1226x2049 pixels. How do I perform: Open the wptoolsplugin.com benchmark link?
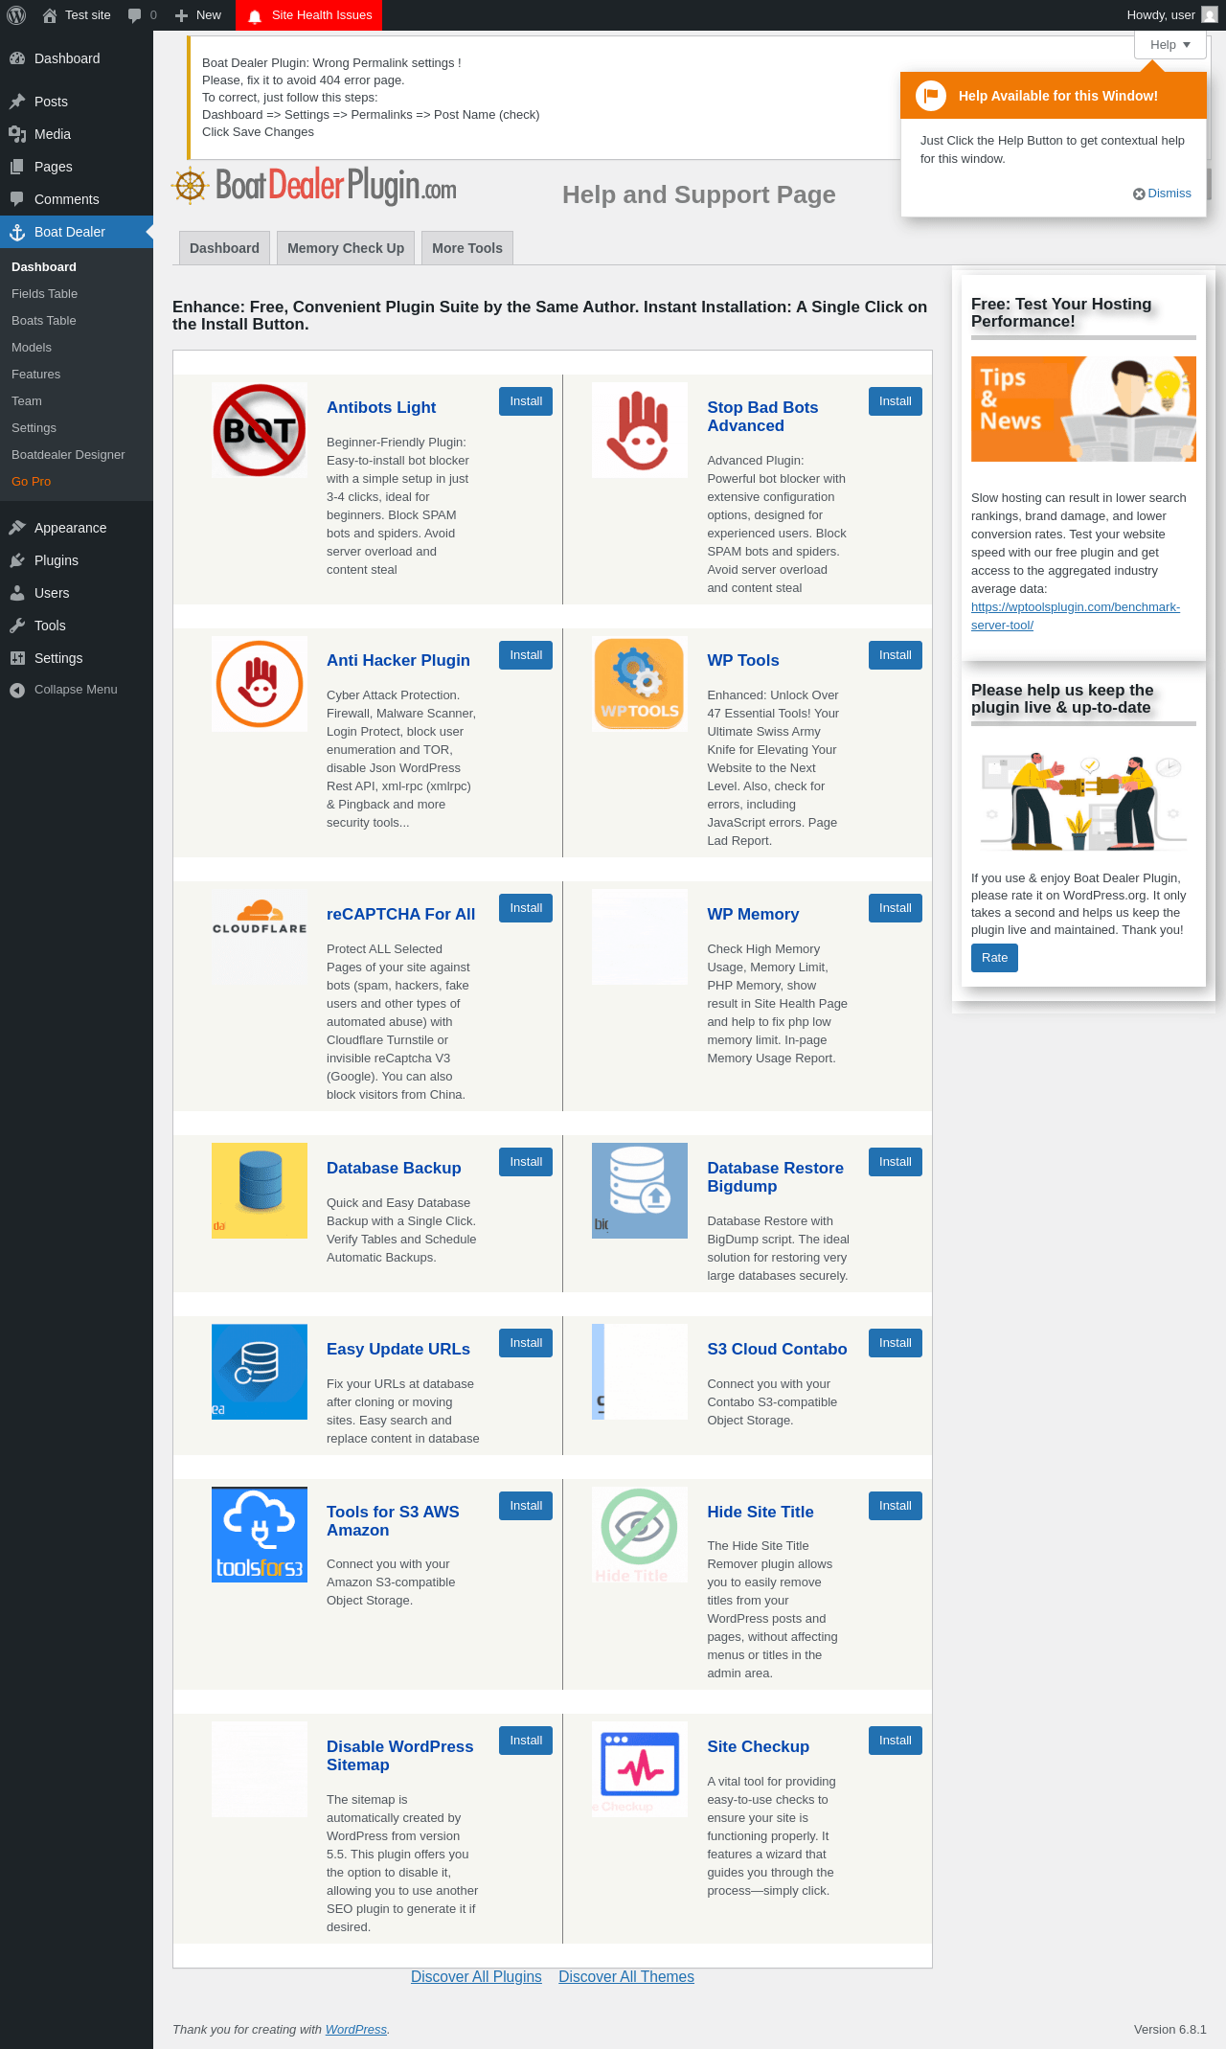tap(1076, 616)
